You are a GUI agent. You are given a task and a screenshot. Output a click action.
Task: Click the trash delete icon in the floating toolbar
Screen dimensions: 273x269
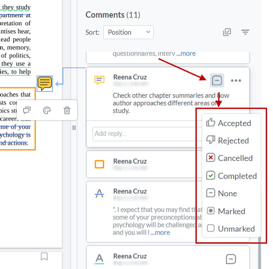pyautogui.click(x=67, y=110)
